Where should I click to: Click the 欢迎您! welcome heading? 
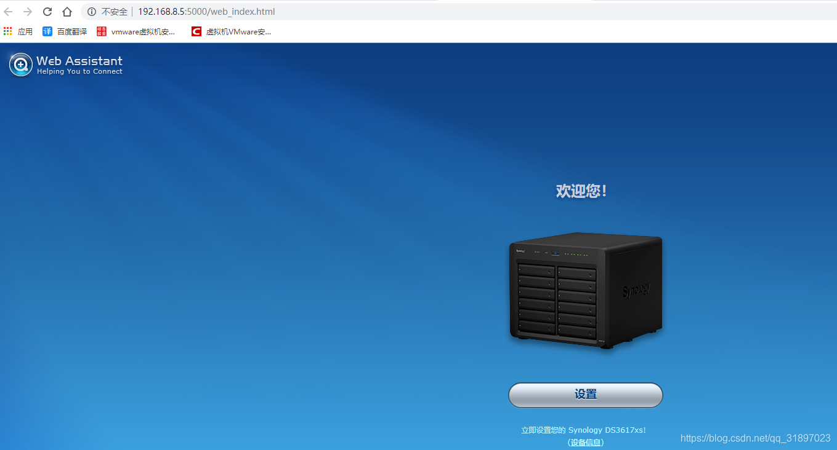[581, 191]
